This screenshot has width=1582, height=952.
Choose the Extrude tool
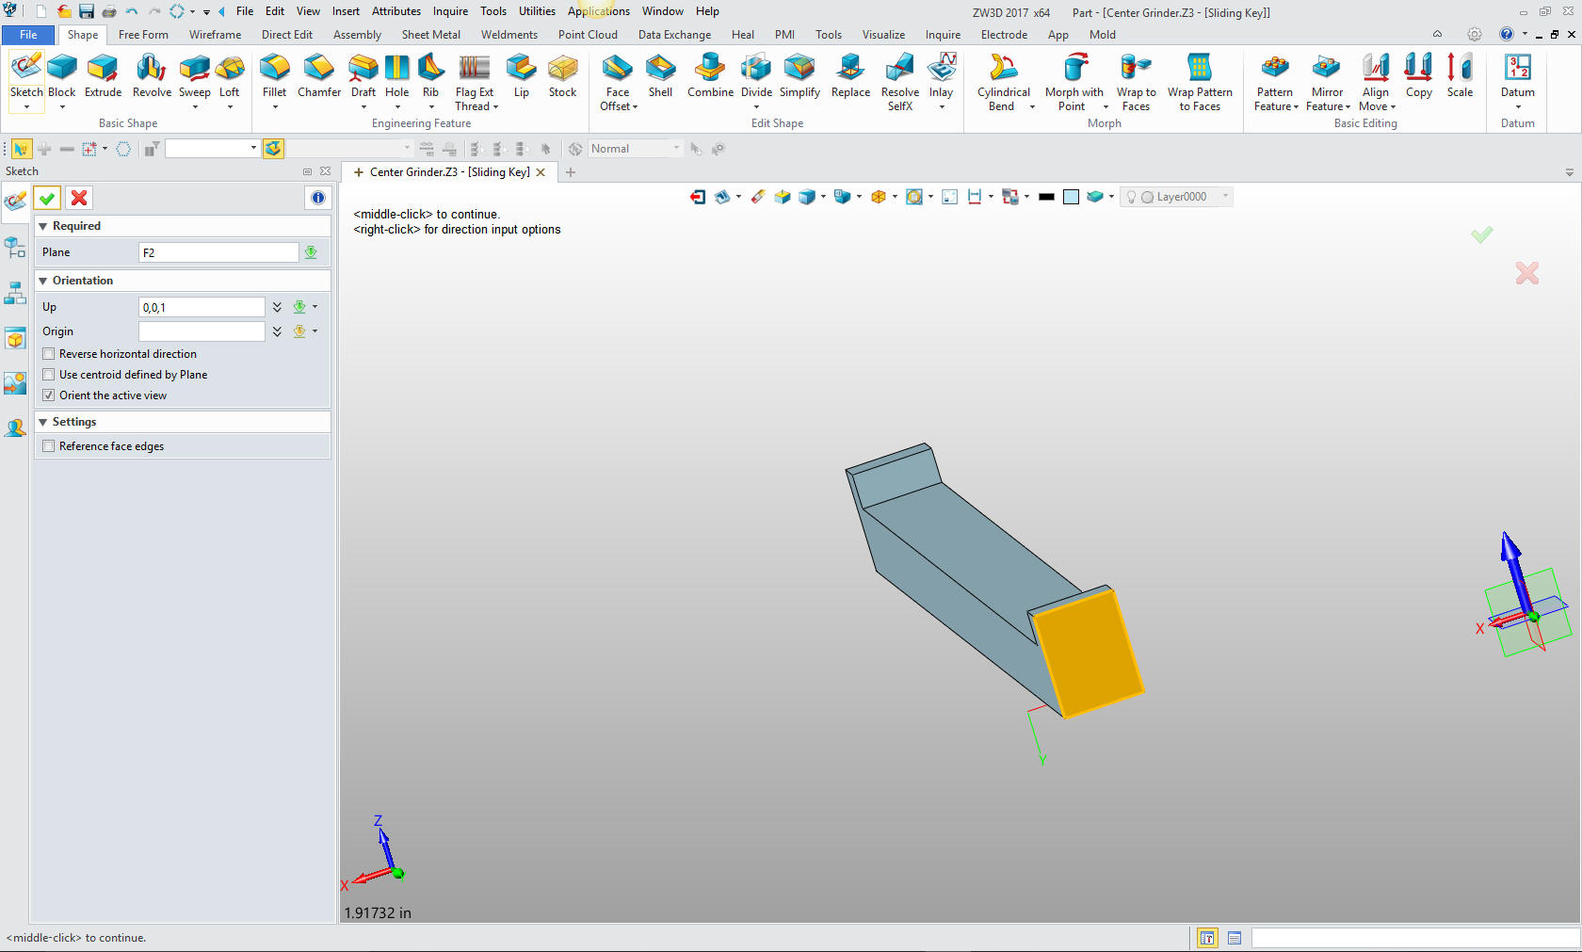103,75
